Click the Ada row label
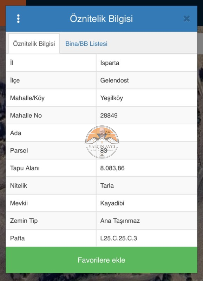The image size is (203, 281). pyautogui.click(x=15, y=133)
